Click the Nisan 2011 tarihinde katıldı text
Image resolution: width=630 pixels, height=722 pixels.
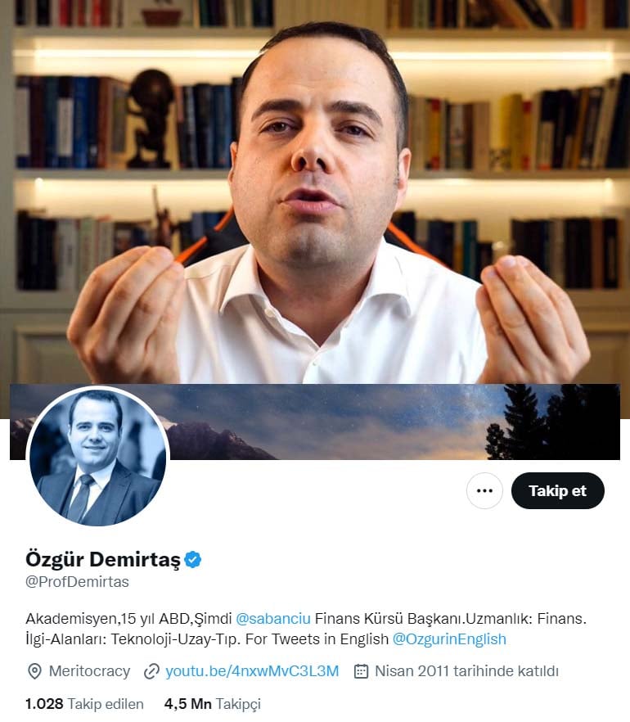(466, 671)
